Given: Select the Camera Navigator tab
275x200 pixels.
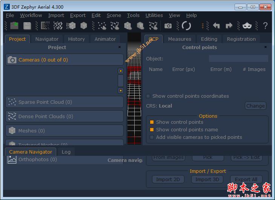Looking at the screenshot, I should [x=31, y=152].
